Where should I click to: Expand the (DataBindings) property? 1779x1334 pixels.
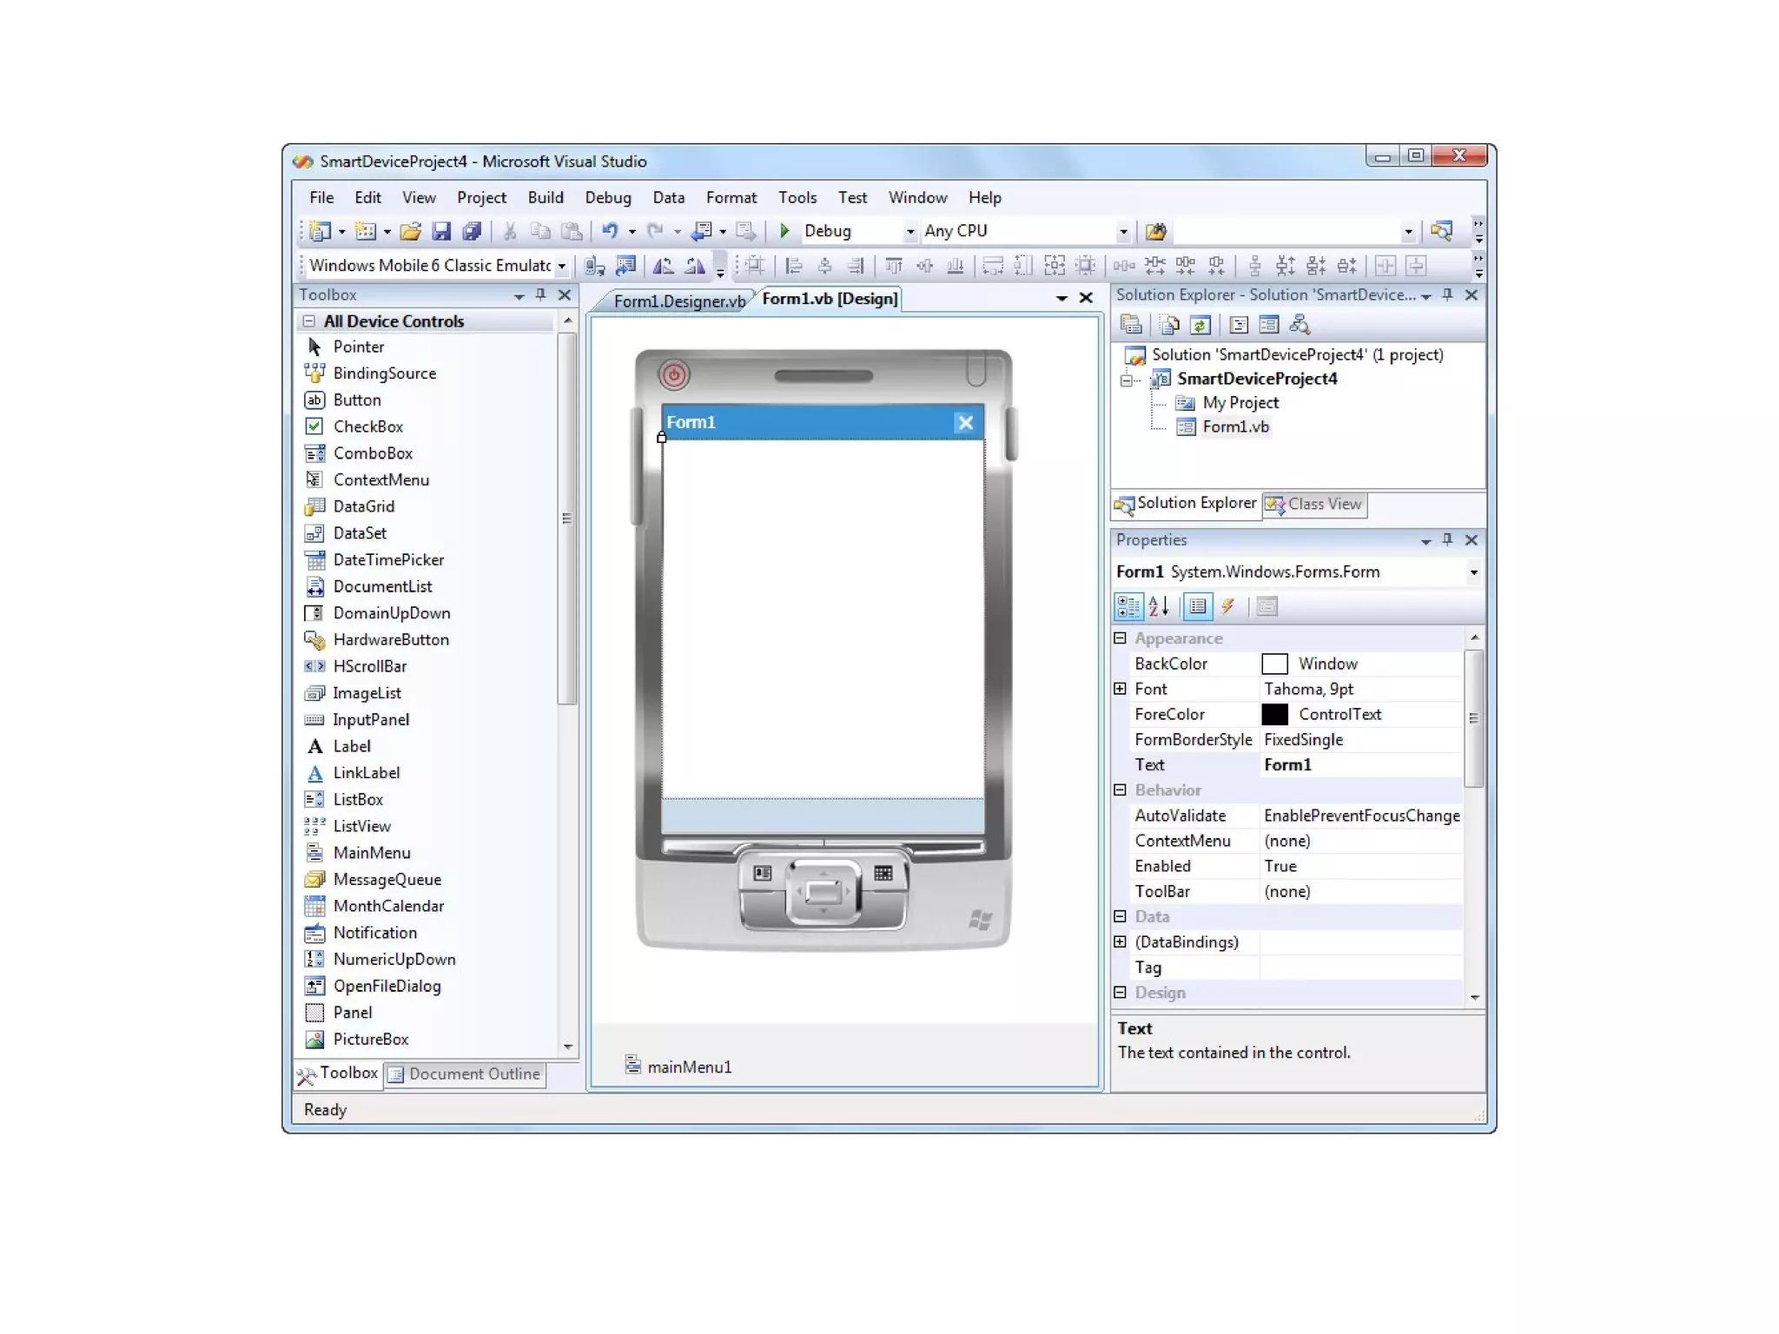(1120, 942)
